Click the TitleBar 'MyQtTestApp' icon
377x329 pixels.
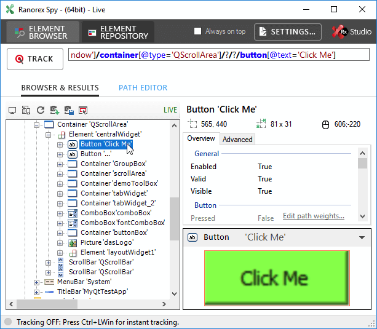coord(49,291)
